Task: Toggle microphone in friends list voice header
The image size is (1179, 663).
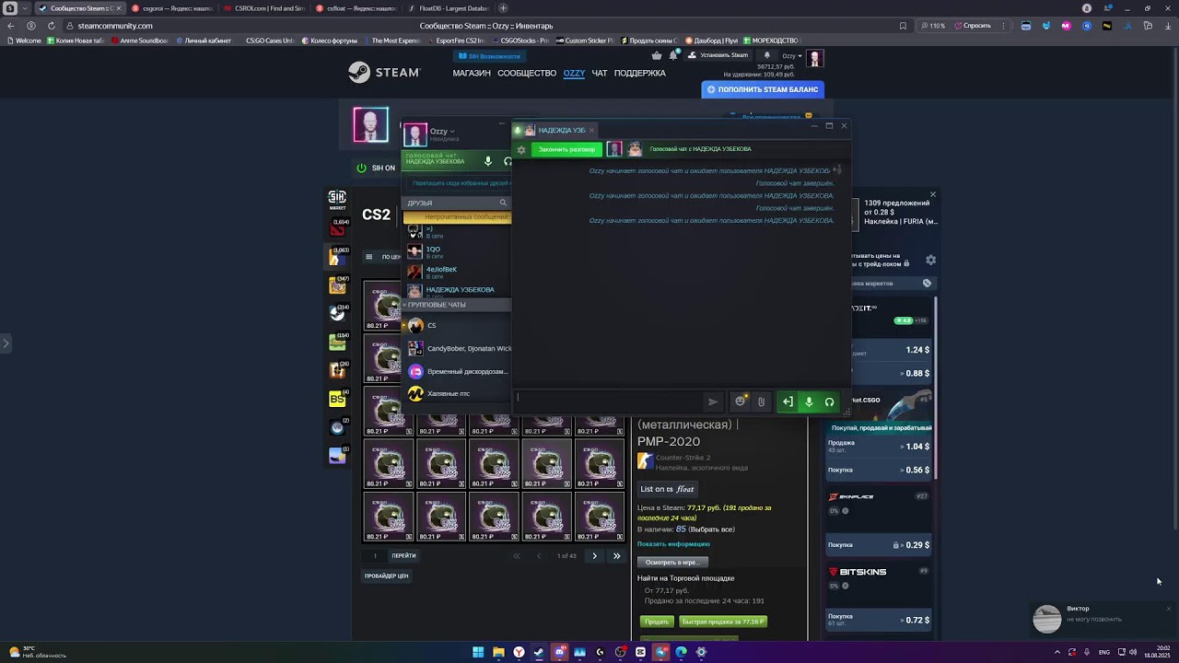Action: (488, 161)
